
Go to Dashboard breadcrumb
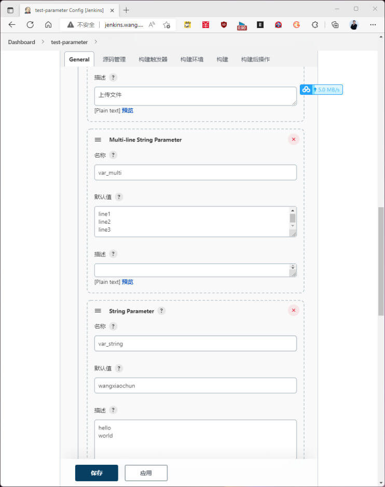tap(21, 42)
